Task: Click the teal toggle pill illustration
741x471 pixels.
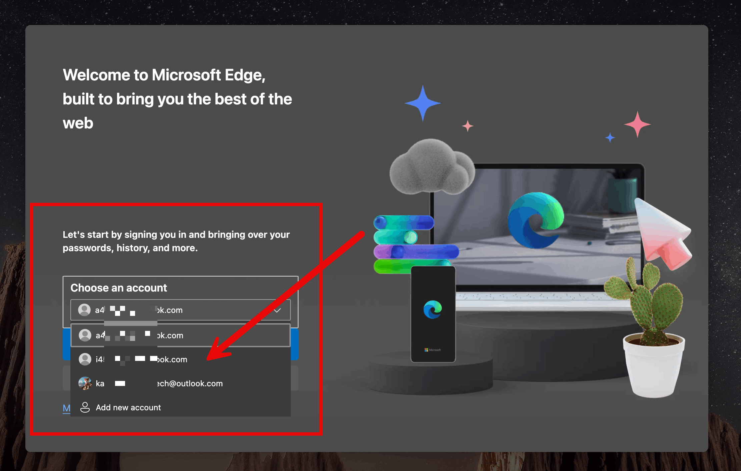Action: tap(396, 238)
